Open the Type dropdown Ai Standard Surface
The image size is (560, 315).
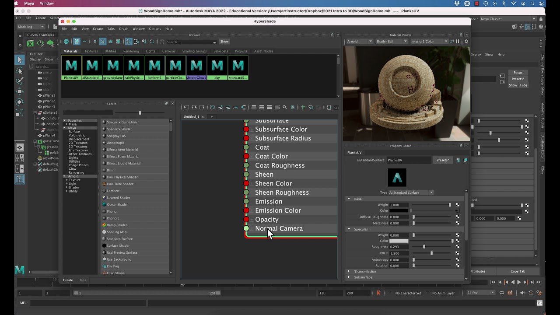(x=411, y=192)
